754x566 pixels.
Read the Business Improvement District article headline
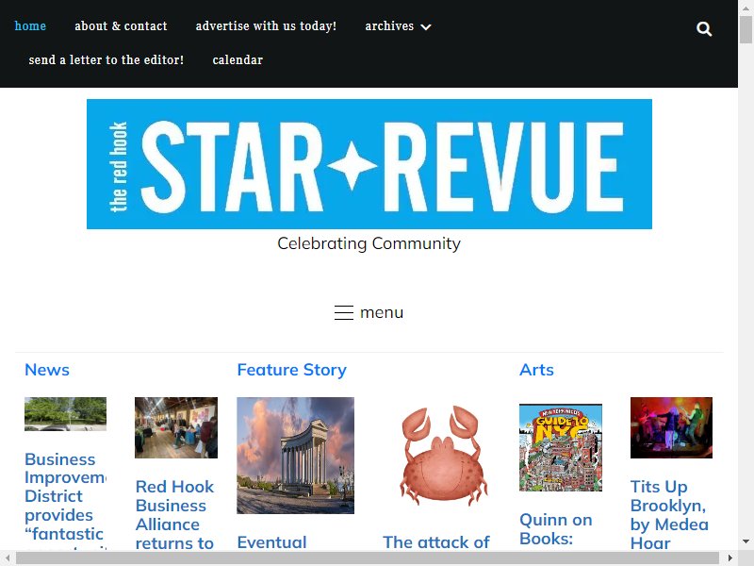point(65,501)
